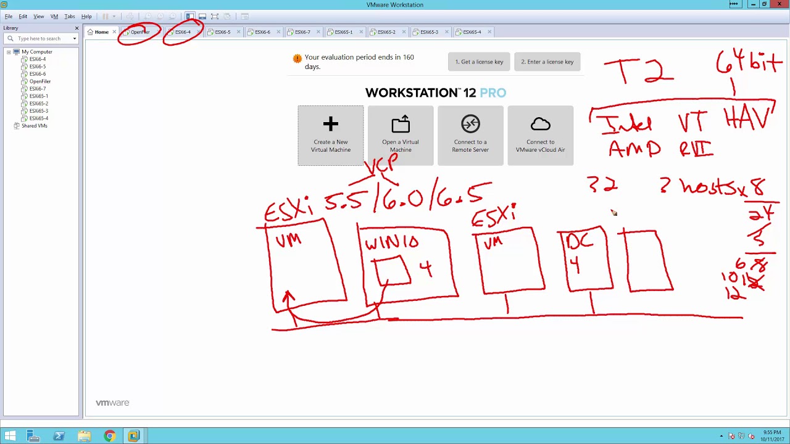Click the take snapshot toolbar icon

click(148, 17)
